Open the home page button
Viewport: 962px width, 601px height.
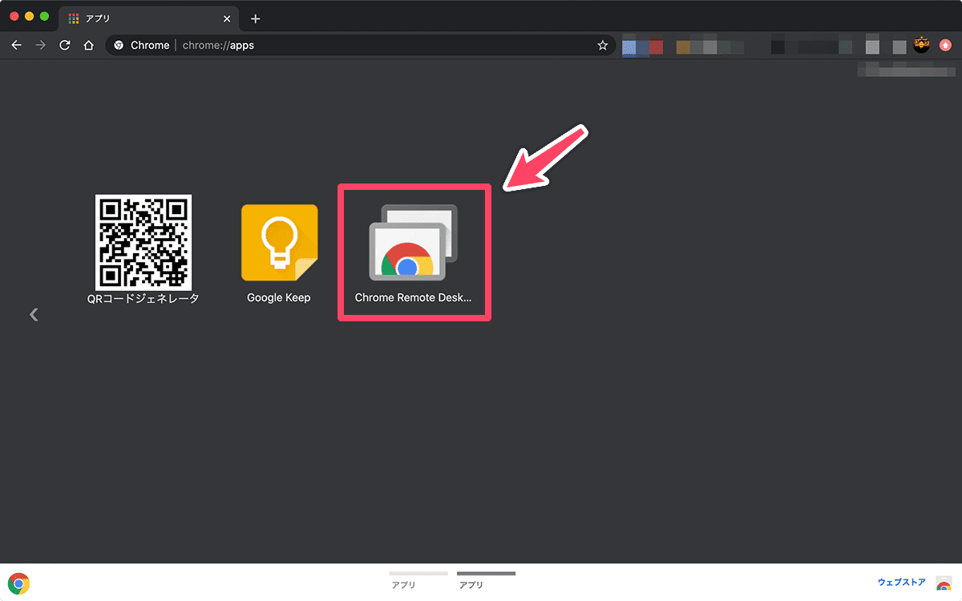pos(89,46)
